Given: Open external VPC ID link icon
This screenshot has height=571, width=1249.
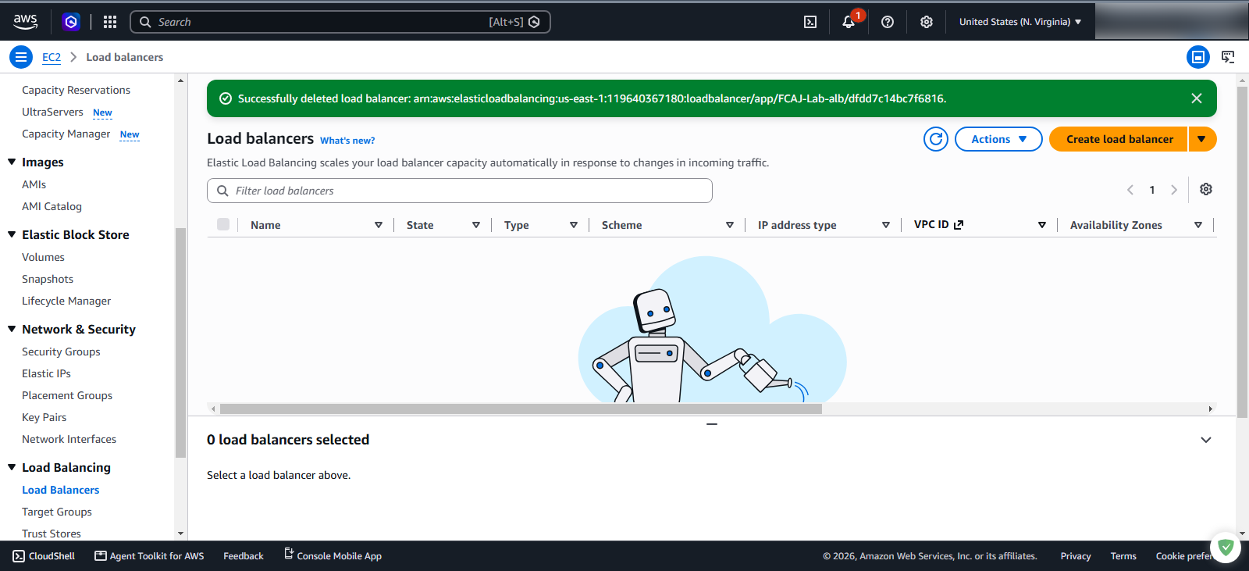Looking at the screenshot, I should pyautogui.click(x=959, y=225).
